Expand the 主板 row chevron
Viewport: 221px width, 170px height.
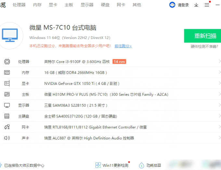pos(220,94)
